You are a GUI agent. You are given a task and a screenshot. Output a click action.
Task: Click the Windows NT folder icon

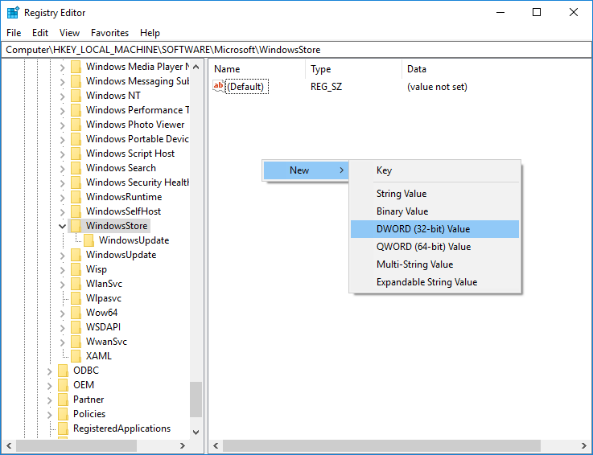click(x=76, y=96)
